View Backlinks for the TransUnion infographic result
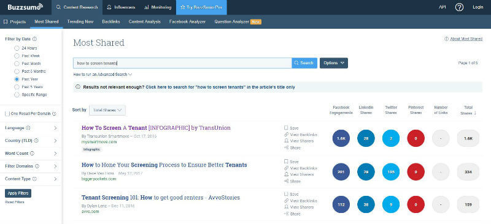This screenshot has width=491, height=224. click(x=301, y=134)
